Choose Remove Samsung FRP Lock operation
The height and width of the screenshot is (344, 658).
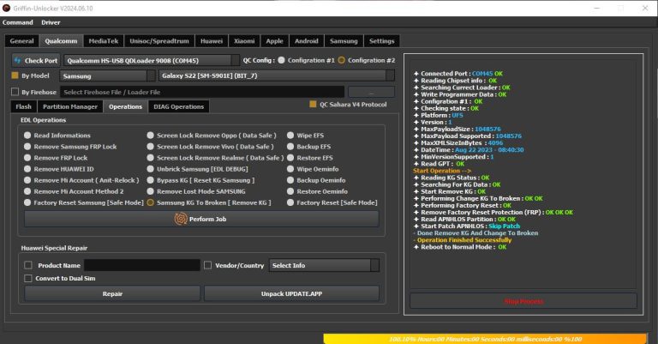[x=27, y=147]
